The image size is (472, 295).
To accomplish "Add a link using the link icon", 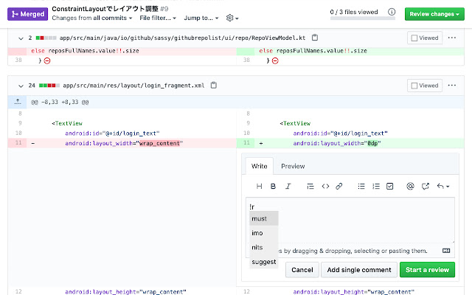I will point(339,186).
